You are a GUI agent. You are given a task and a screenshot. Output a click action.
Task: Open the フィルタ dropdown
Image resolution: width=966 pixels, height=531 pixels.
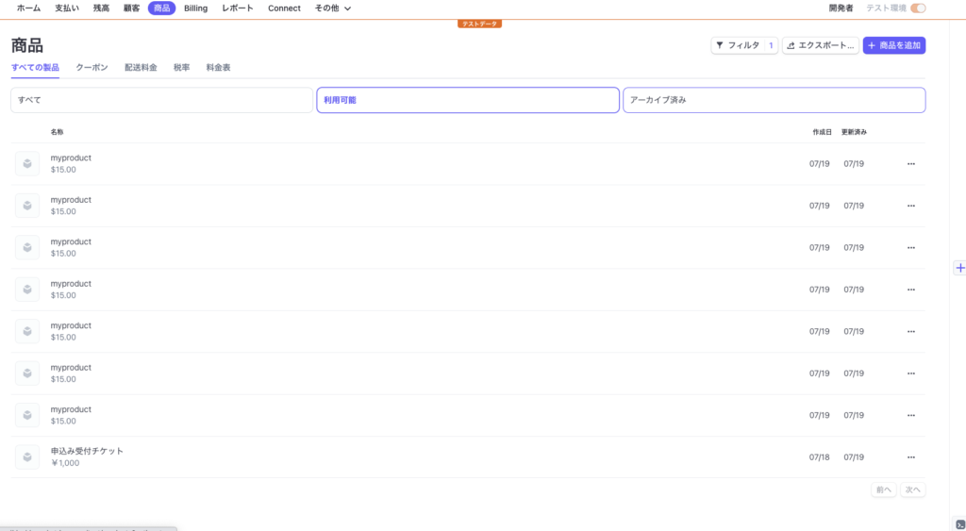(744, 45)
